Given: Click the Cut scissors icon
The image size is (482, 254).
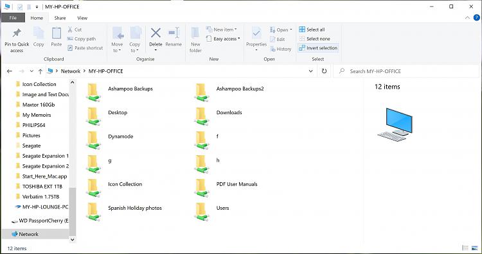Looking at the screenshot, I should pyautogui.click(x=70, y=30).
